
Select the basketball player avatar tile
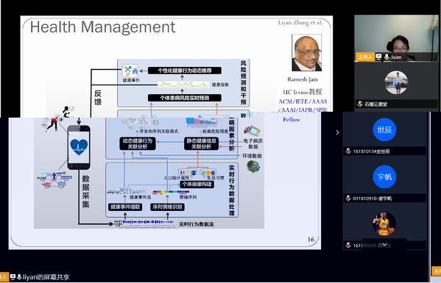[384, 224]
